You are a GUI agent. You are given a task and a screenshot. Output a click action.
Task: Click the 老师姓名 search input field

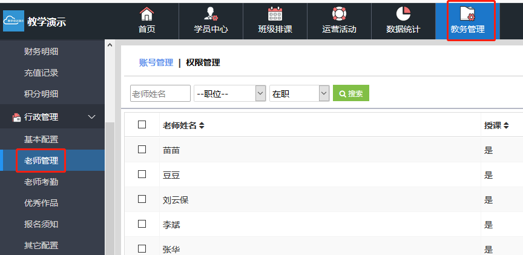[x=160, y=93]
